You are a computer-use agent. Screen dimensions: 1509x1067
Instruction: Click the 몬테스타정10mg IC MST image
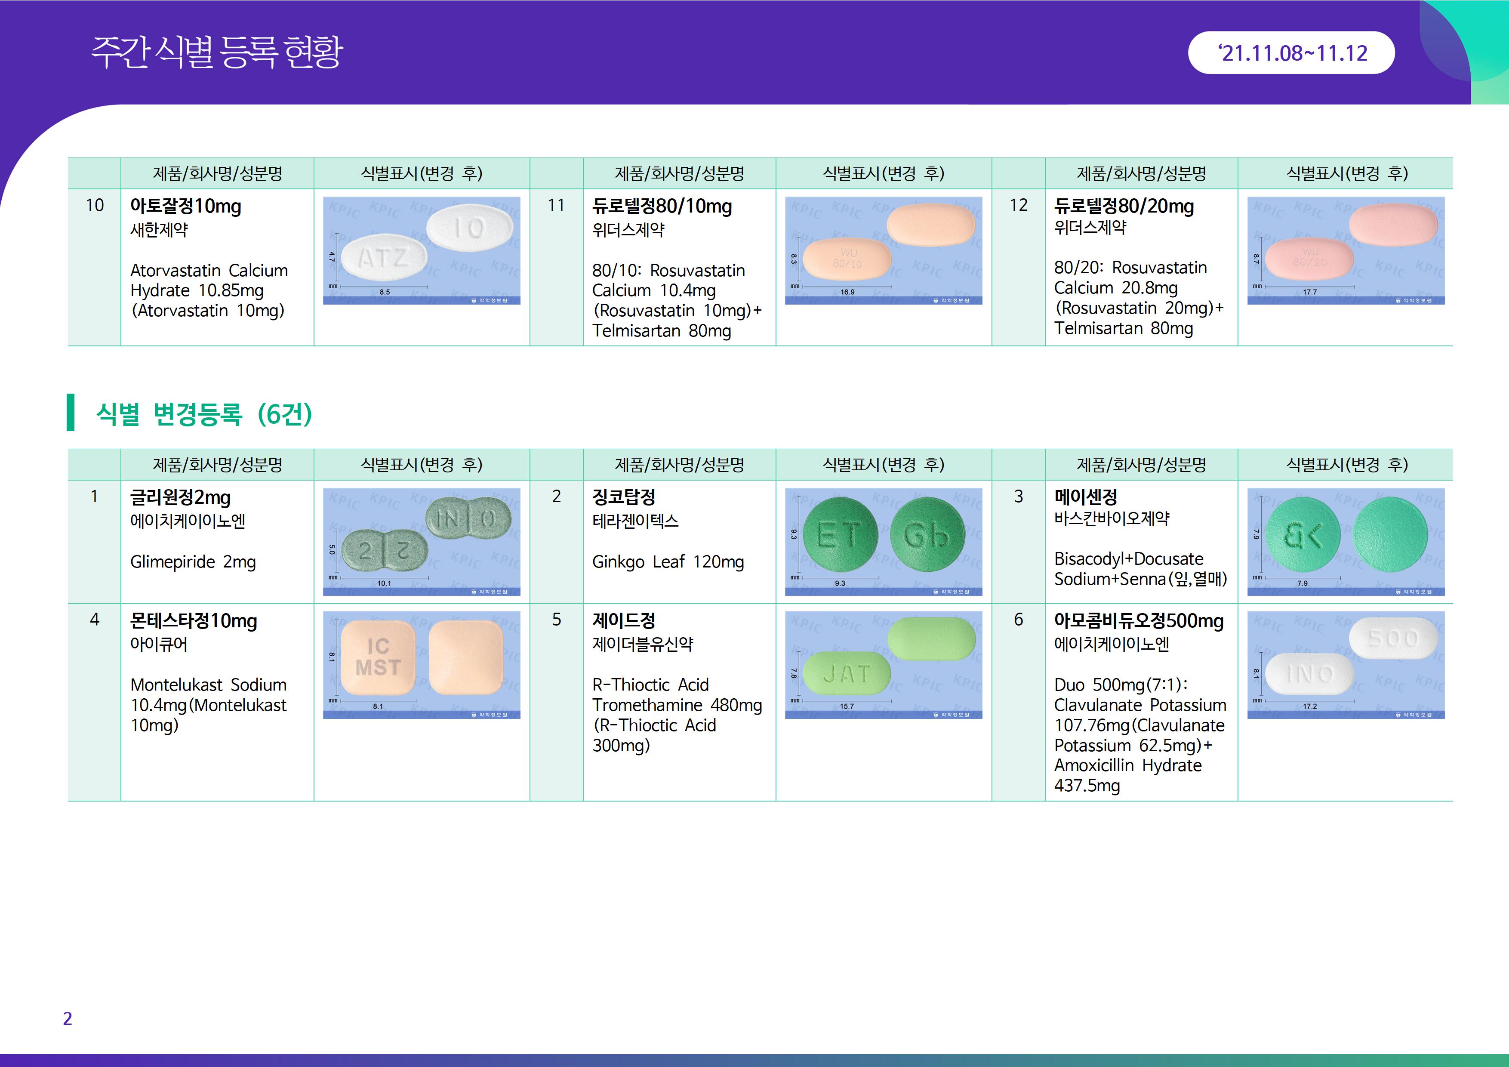421,665
